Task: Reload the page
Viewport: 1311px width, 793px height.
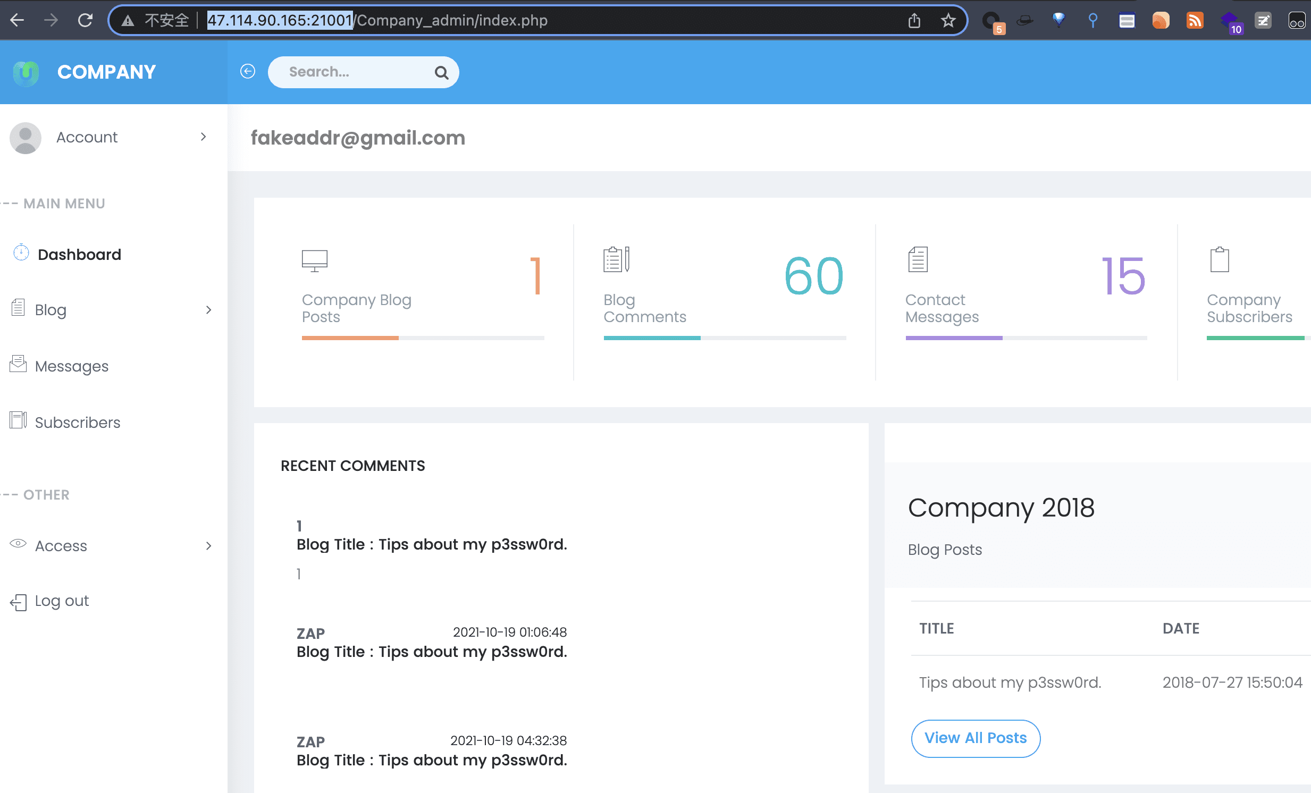Action: coord(85,20)
